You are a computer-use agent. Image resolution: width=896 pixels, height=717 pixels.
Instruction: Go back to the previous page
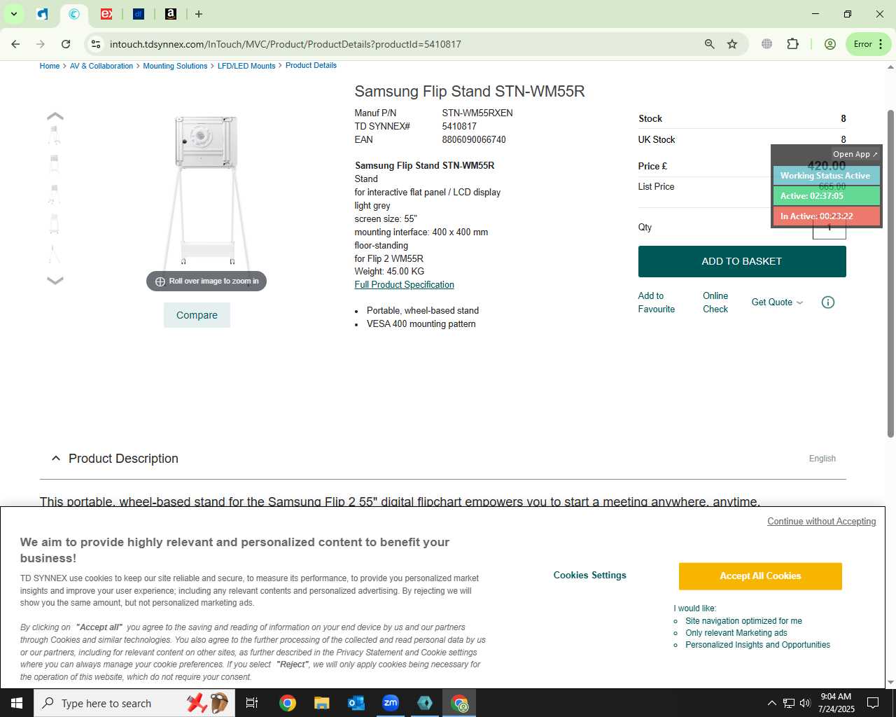15,44
